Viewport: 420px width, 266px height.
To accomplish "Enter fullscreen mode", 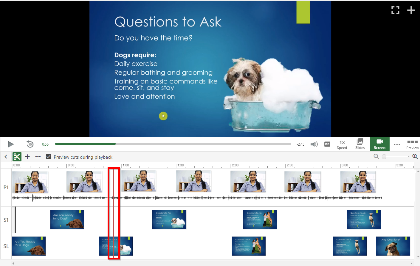I will (395, 10).
